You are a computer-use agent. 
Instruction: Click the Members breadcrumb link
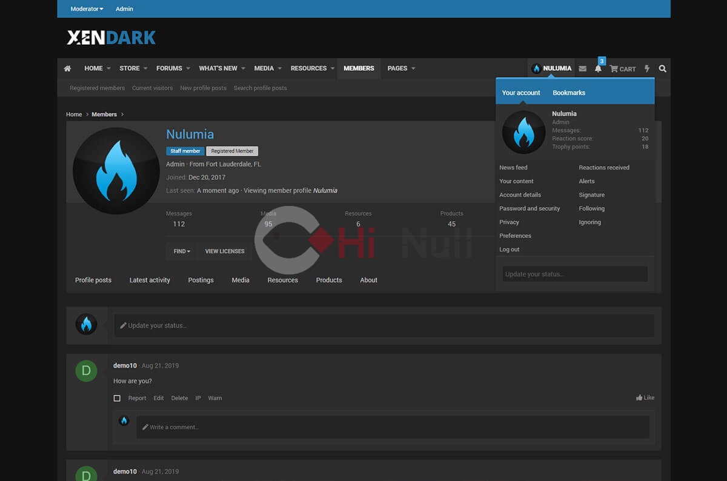click(x=104, y=114)
